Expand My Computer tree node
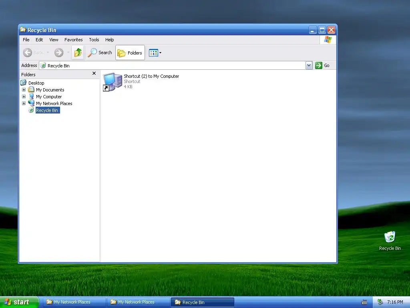 click(24, 97)
